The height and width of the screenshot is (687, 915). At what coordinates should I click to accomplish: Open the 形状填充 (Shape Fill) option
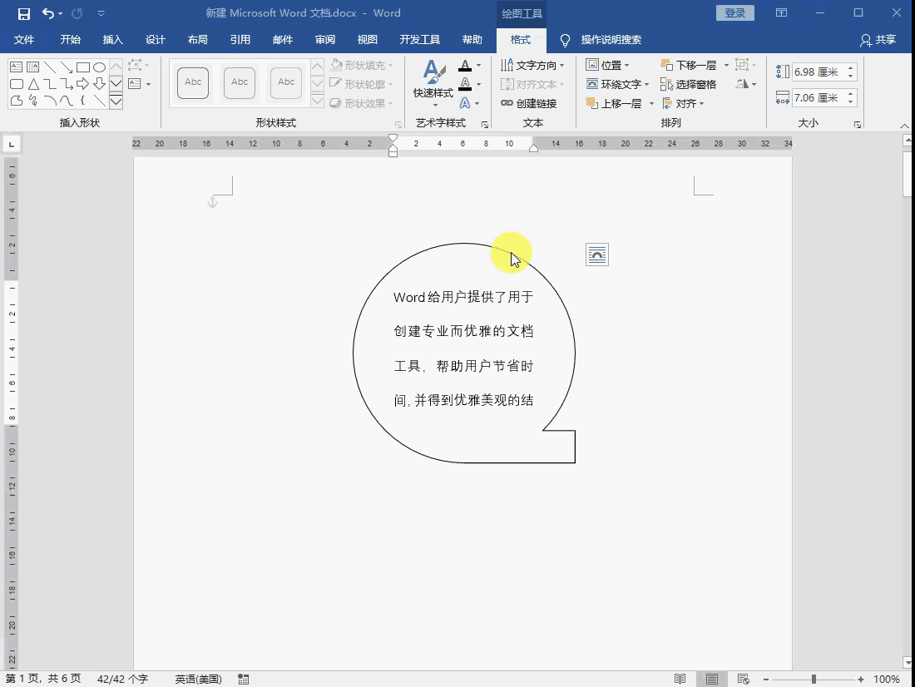click(x=359, y=65)
